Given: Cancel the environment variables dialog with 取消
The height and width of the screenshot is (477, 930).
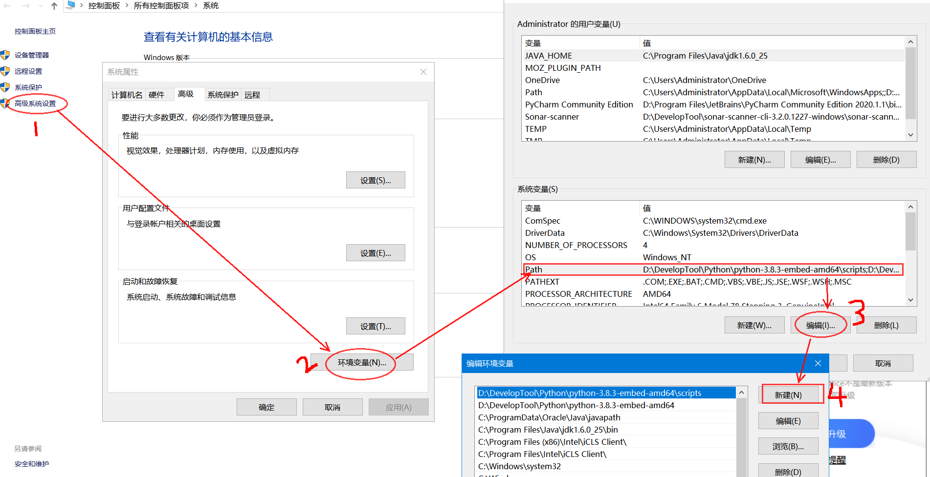Looking at the screenshot, I should pos(883,363).
